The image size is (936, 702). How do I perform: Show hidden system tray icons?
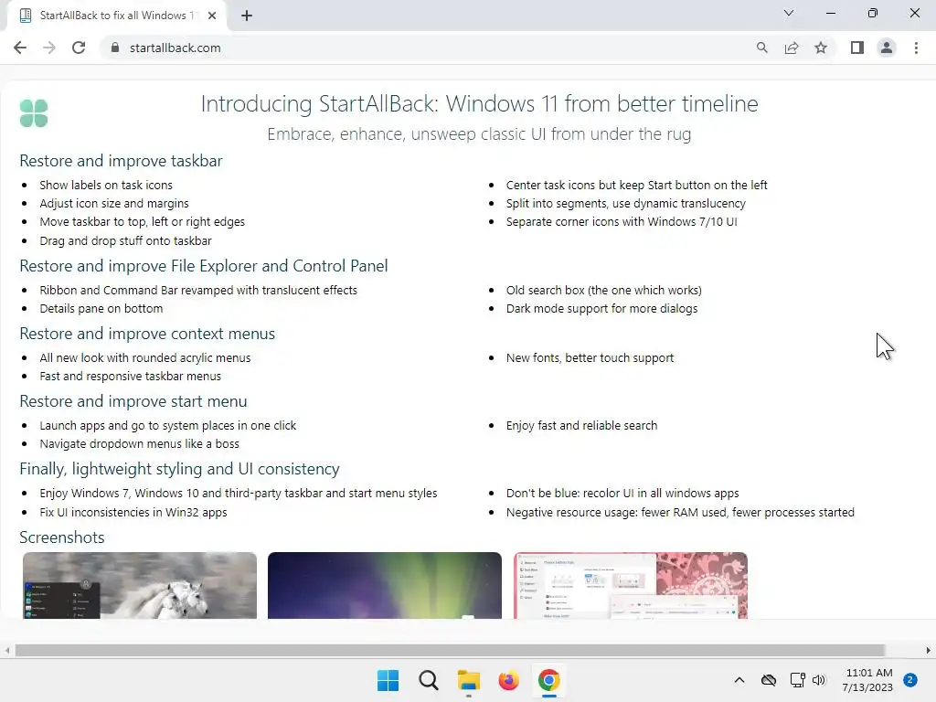click(739, 680)
